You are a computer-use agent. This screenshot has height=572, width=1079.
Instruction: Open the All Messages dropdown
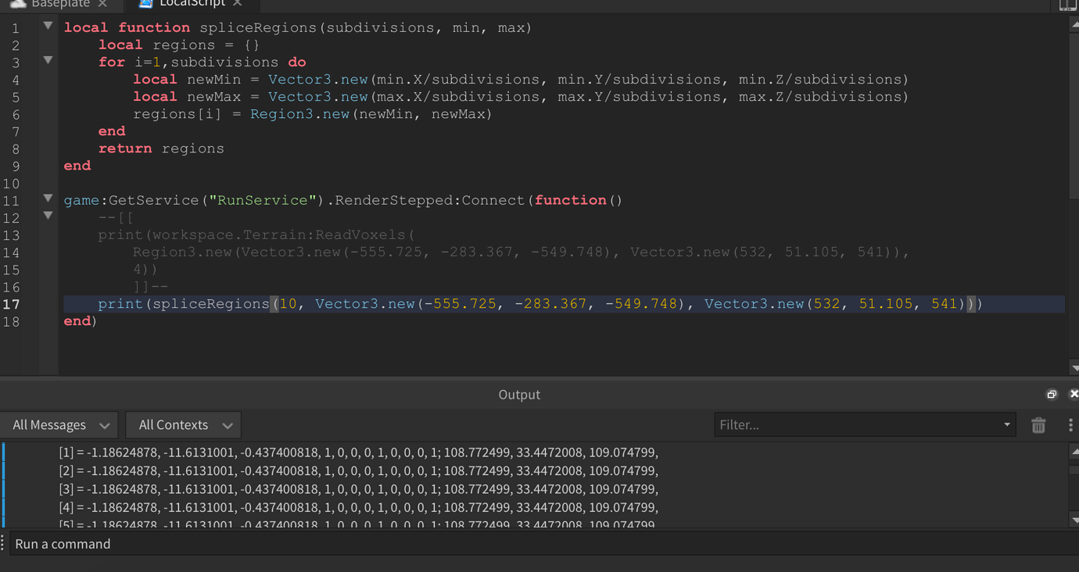click(59, 425)
